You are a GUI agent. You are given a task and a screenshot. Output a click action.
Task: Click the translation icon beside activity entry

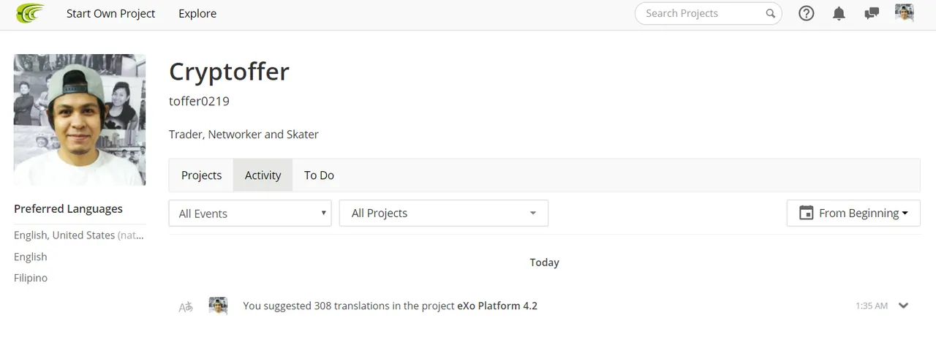[x=186, y=307]
